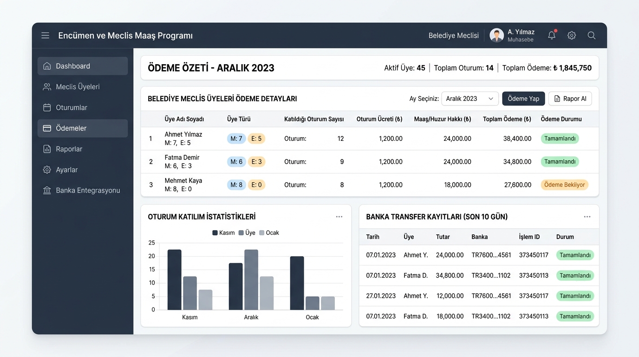The height and width of the screenshot is (357, 639).
Task: Open the notifications bell
Action: point(552,35)
